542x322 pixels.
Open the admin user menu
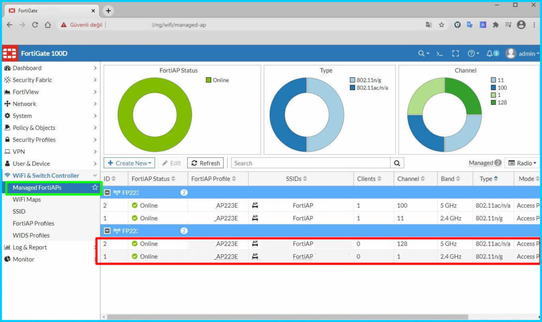(522, 53)
